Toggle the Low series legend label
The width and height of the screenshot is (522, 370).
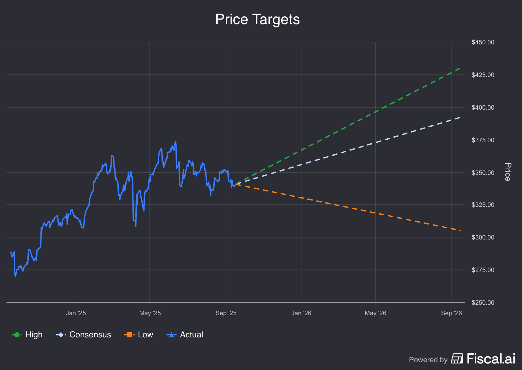point(145,335)
